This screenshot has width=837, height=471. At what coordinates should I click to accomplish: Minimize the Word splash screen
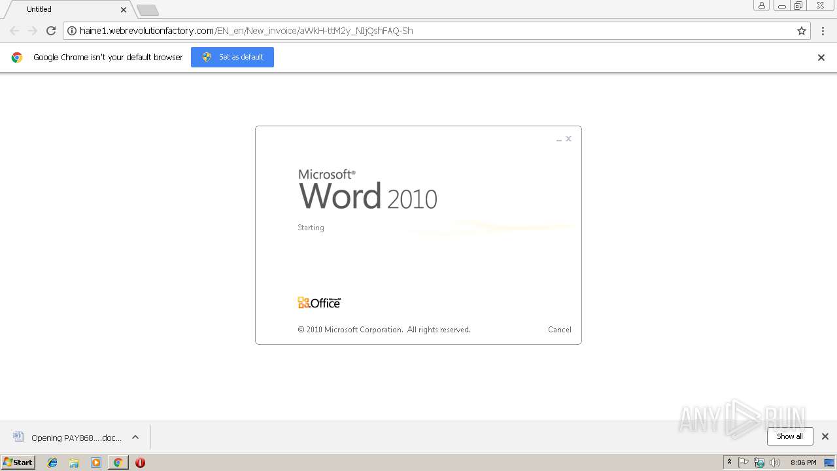pos(559,139)
